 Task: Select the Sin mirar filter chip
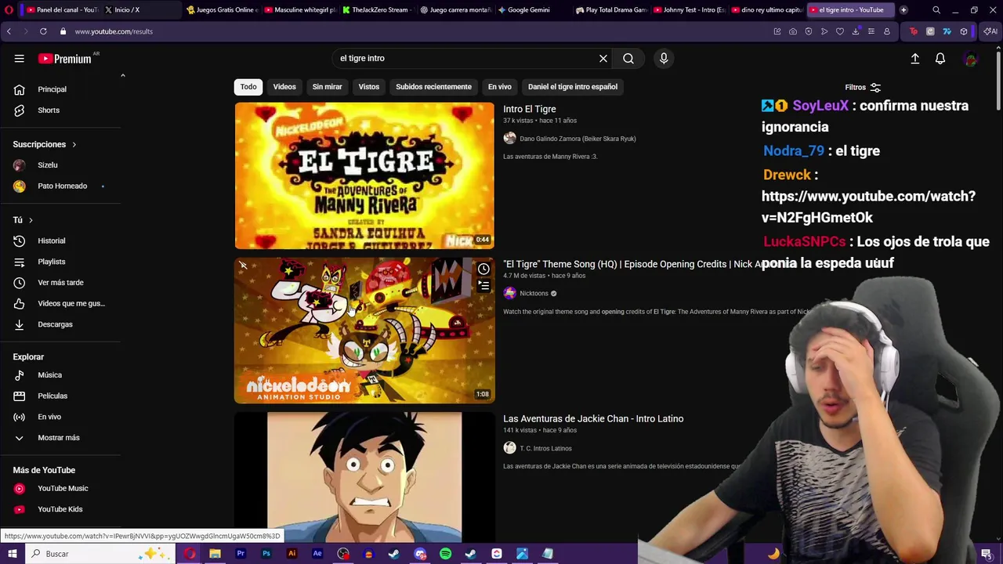point(327,87)
